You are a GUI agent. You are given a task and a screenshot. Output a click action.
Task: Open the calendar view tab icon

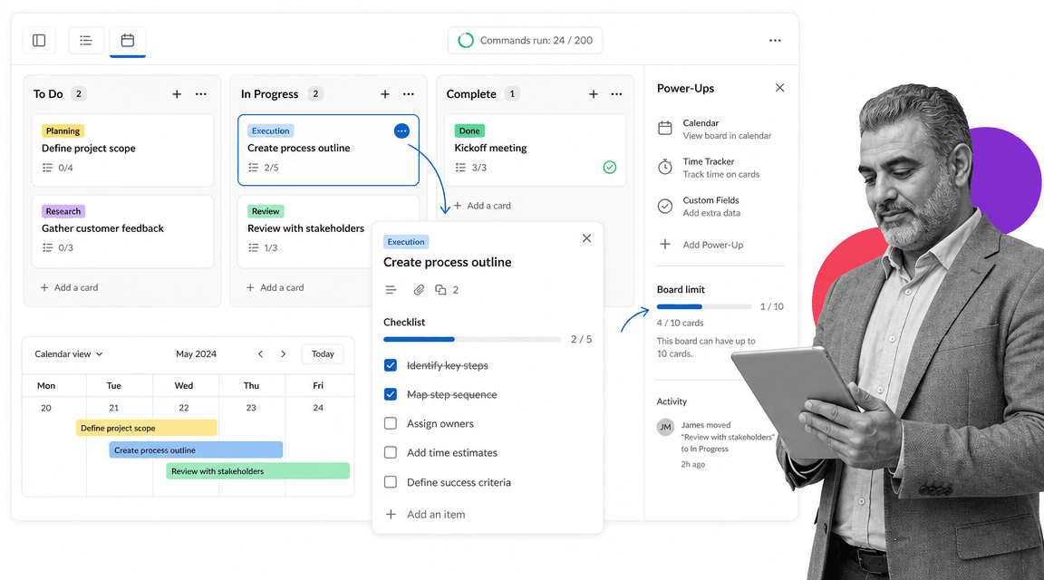point(127,41)
